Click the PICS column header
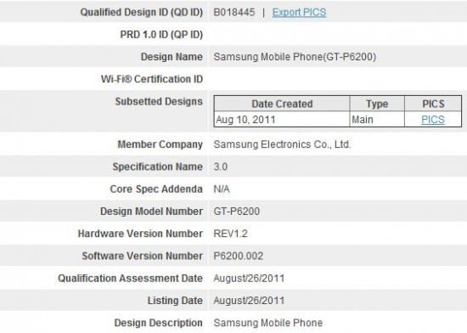 433,104
